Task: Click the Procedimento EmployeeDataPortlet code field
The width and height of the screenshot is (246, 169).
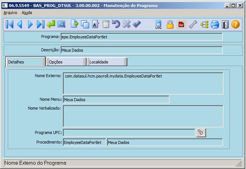Action: [84, 142]
